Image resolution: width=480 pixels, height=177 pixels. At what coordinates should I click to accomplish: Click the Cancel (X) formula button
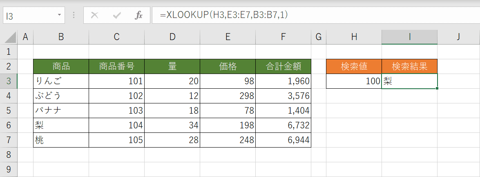pos(95,16)
